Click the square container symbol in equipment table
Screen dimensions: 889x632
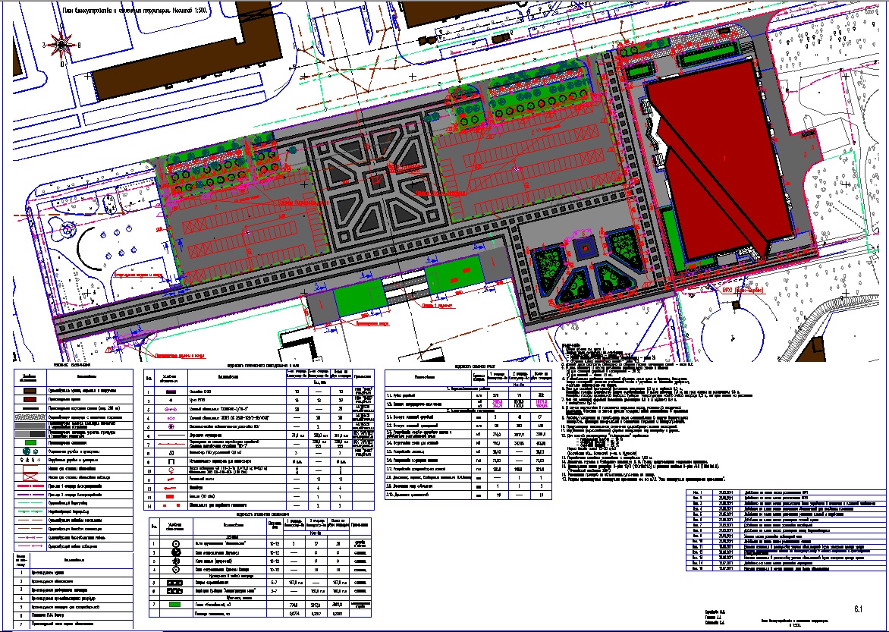175,460
